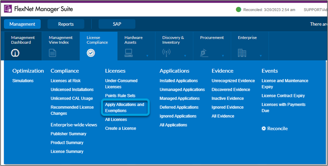The image size is (328, 166).
Task: Click the Enterprise building icon
Action: [x=242, y=53]
